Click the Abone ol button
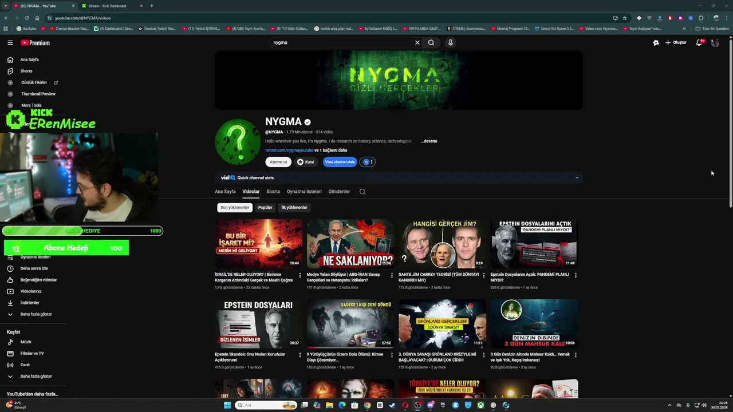Screen dimensions: 733x412 coord(278,162)
